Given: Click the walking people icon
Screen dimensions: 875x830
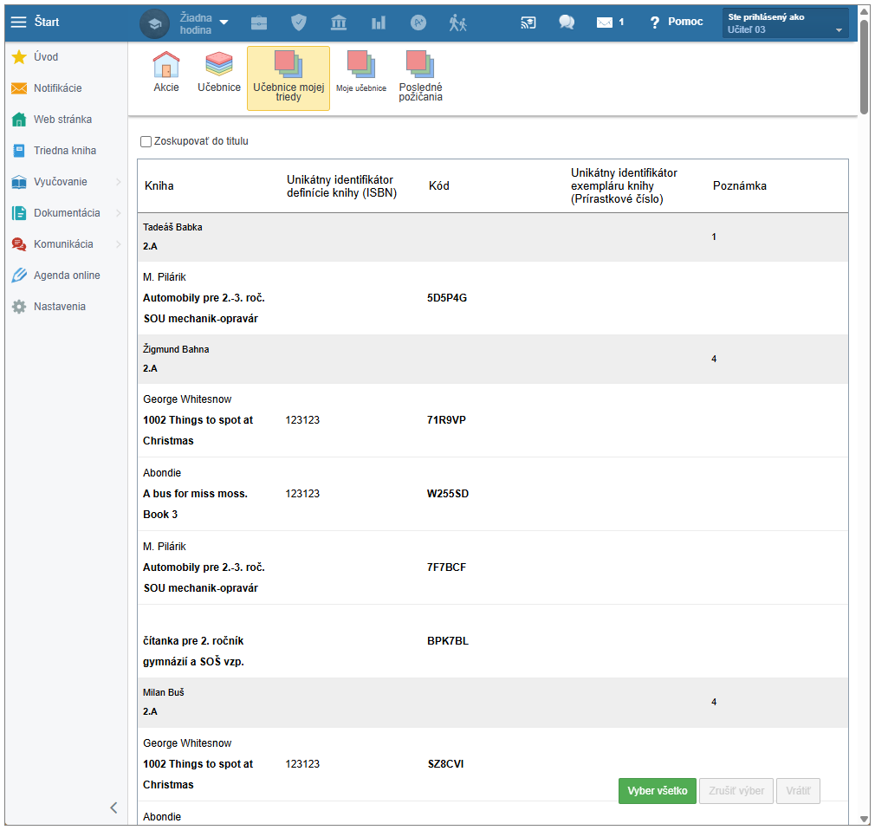Looking at the screenshot, I should point(457,23).
